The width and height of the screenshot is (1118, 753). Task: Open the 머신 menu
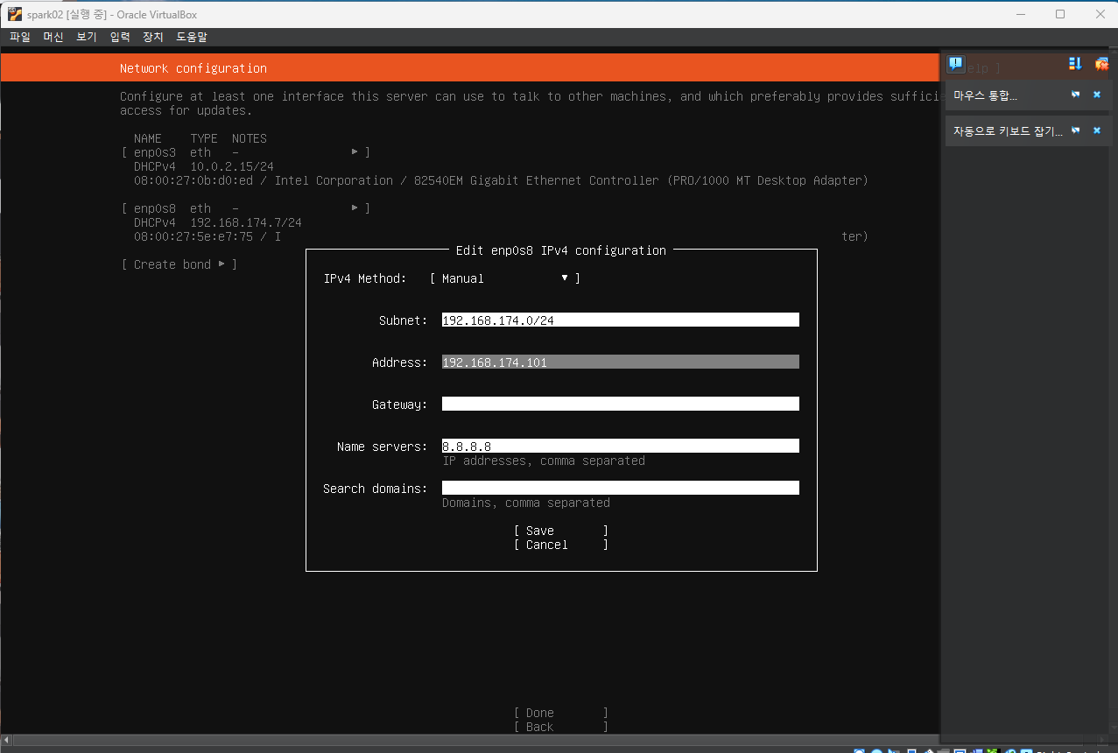point(53,37)
